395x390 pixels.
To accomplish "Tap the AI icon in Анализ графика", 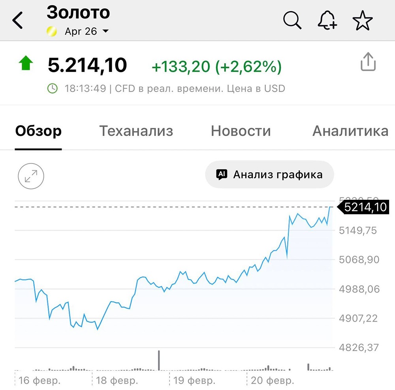I will tap(222, 174).
